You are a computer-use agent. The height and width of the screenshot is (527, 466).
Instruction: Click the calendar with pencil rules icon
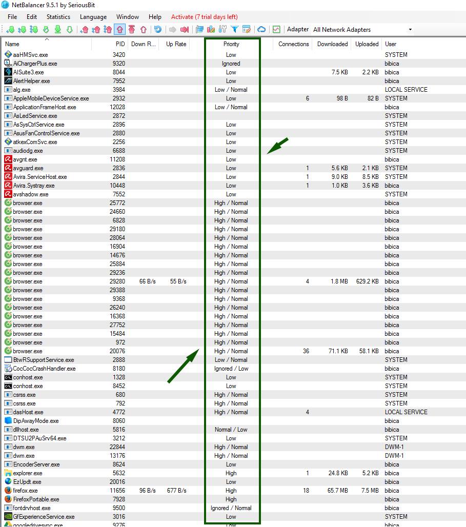click(247, 30)
